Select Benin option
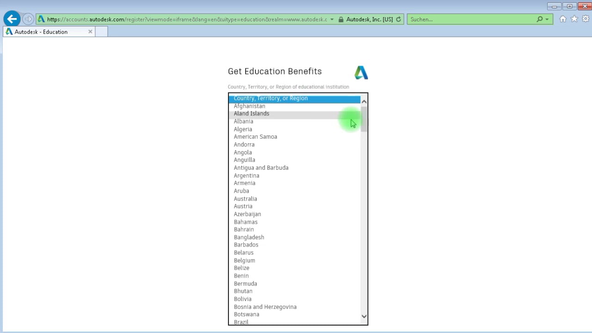Image resolution: width=592 pixels, height=333 pixels. [294, 276]
